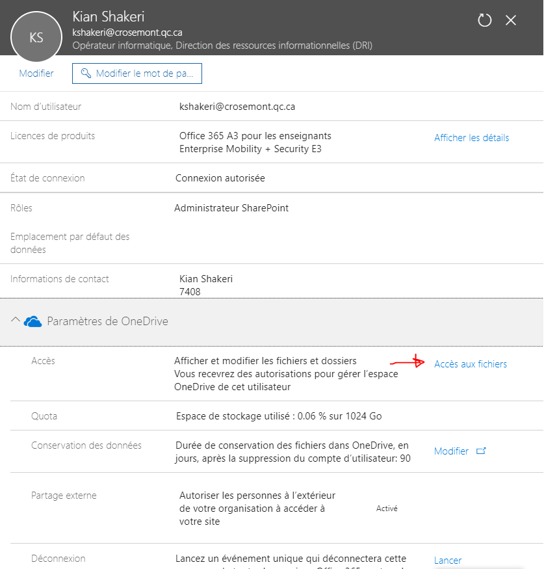Click the KS avatar circle

[x=36, y=37]
